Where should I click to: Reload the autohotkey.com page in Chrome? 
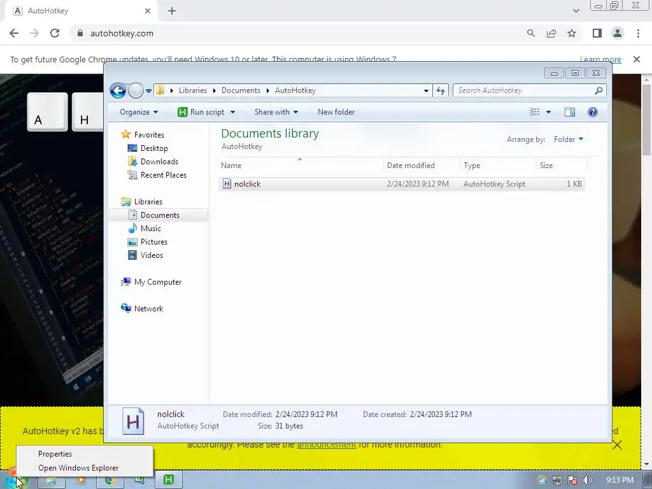coord(55,33)
